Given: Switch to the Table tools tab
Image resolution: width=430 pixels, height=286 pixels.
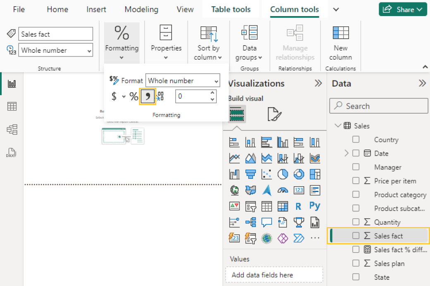Looking at the screenshot, I should point(231,9).
